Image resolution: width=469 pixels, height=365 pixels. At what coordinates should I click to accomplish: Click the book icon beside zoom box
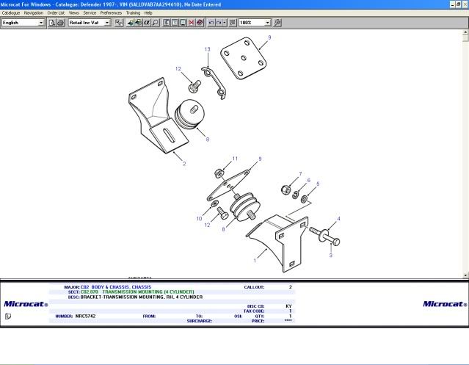(233, 23)
